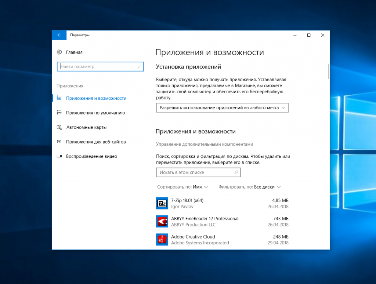Focus the Искать в этом списке field
Viewport: 376px width, 284px height.
point(195,172)
